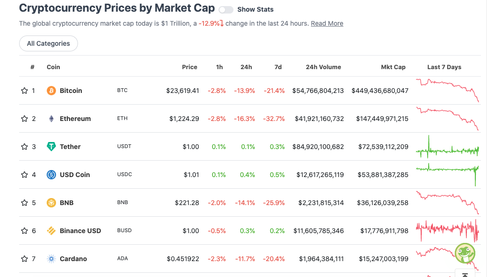
Task: Favorite Bitcoin using its star
Action: coord(24,91)
